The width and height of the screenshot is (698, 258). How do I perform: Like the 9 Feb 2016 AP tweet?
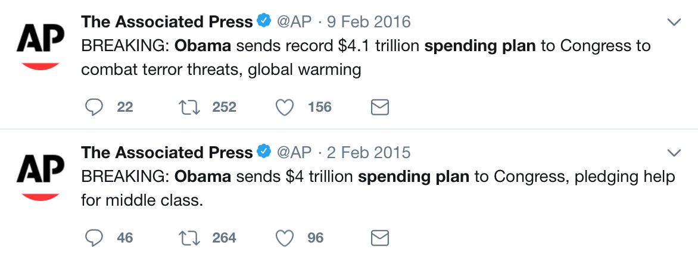(285, 107)
